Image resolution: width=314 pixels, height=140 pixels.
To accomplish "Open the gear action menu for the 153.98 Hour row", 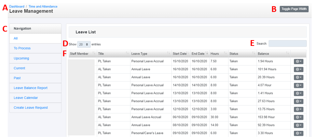I will 298,117.
